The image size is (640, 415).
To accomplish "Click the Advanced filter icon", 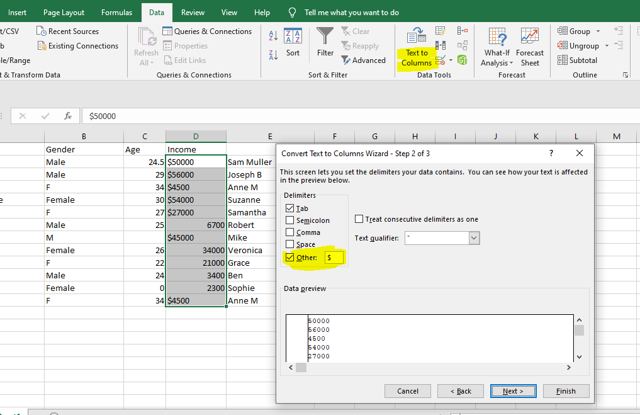I will pos(364,60).
